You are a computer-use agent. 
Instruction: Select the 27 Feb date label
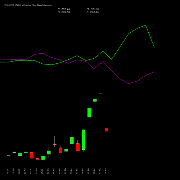pyautogui.click(x=42, y=171)
